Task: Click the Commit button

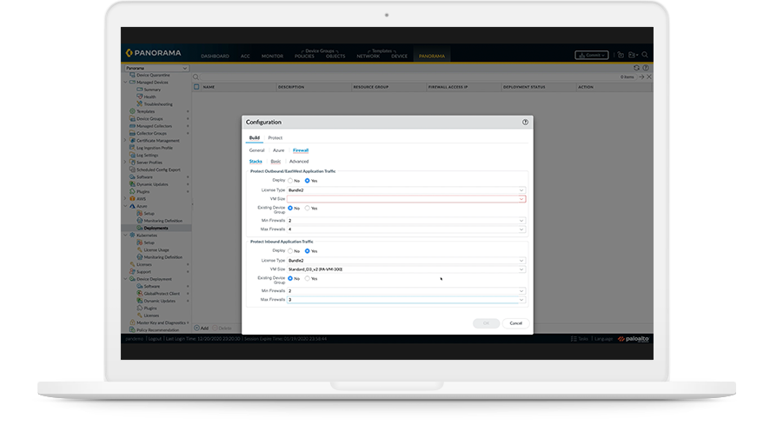Action: tap(591, 55)
